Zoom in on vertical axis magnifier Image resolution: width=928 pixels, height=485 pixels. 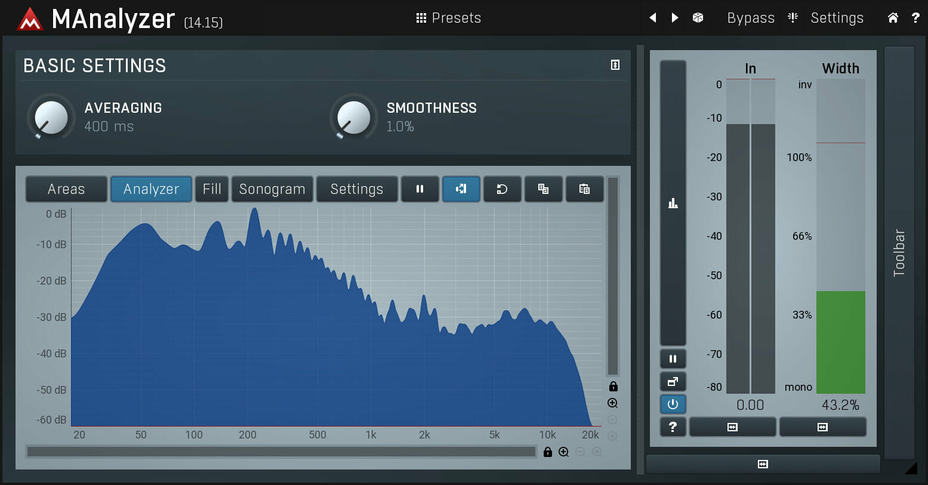pos(613,403)
